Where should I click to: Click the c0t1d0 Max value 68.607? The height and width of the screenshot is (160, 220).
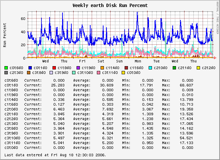(186, 85)
